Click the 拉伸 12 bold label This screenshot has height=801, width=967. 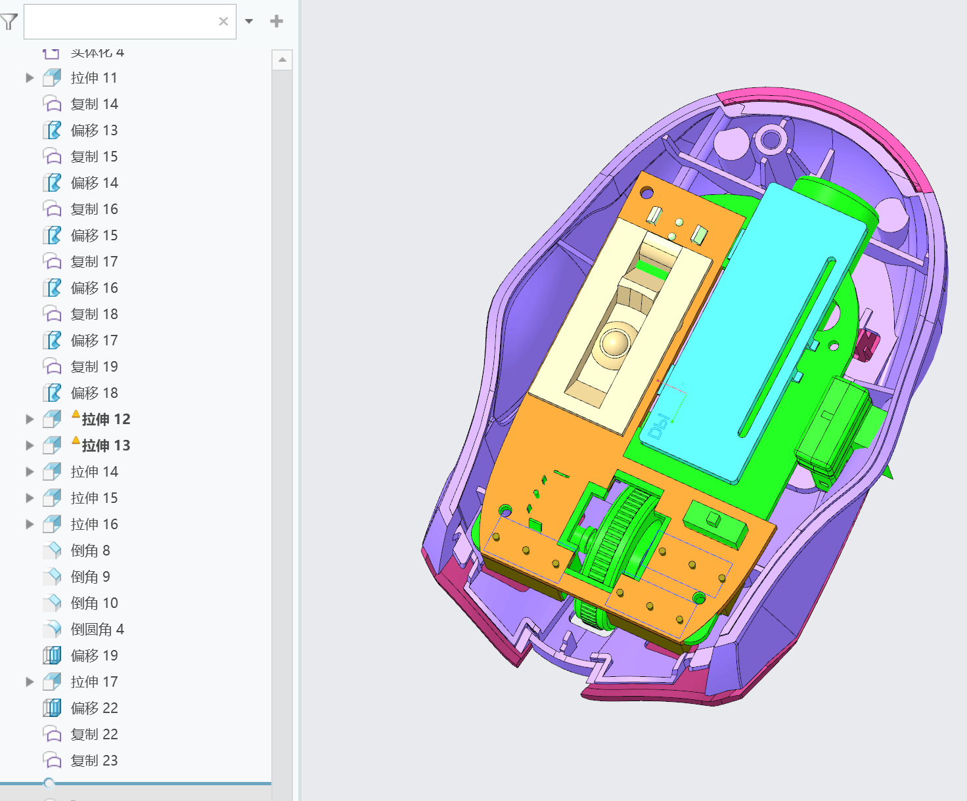(x=106, y=419)
